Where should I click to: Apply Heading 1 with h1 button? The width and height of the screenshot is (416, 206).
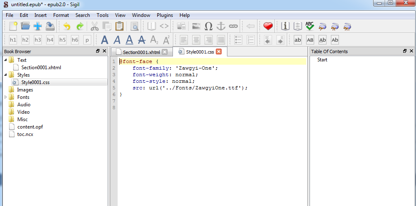13,40
